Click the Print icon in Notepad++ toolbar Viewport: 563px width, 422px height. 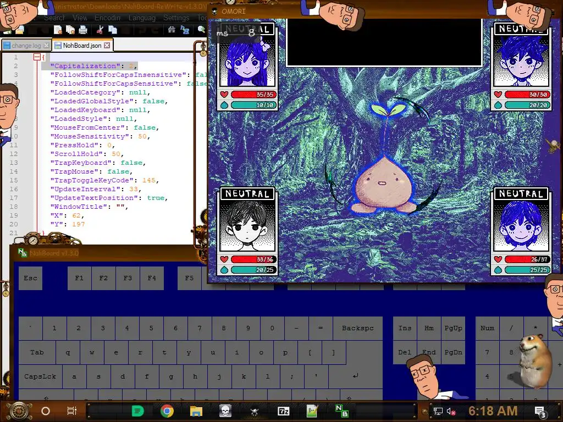pyautogui.click(x=83, y=30)
